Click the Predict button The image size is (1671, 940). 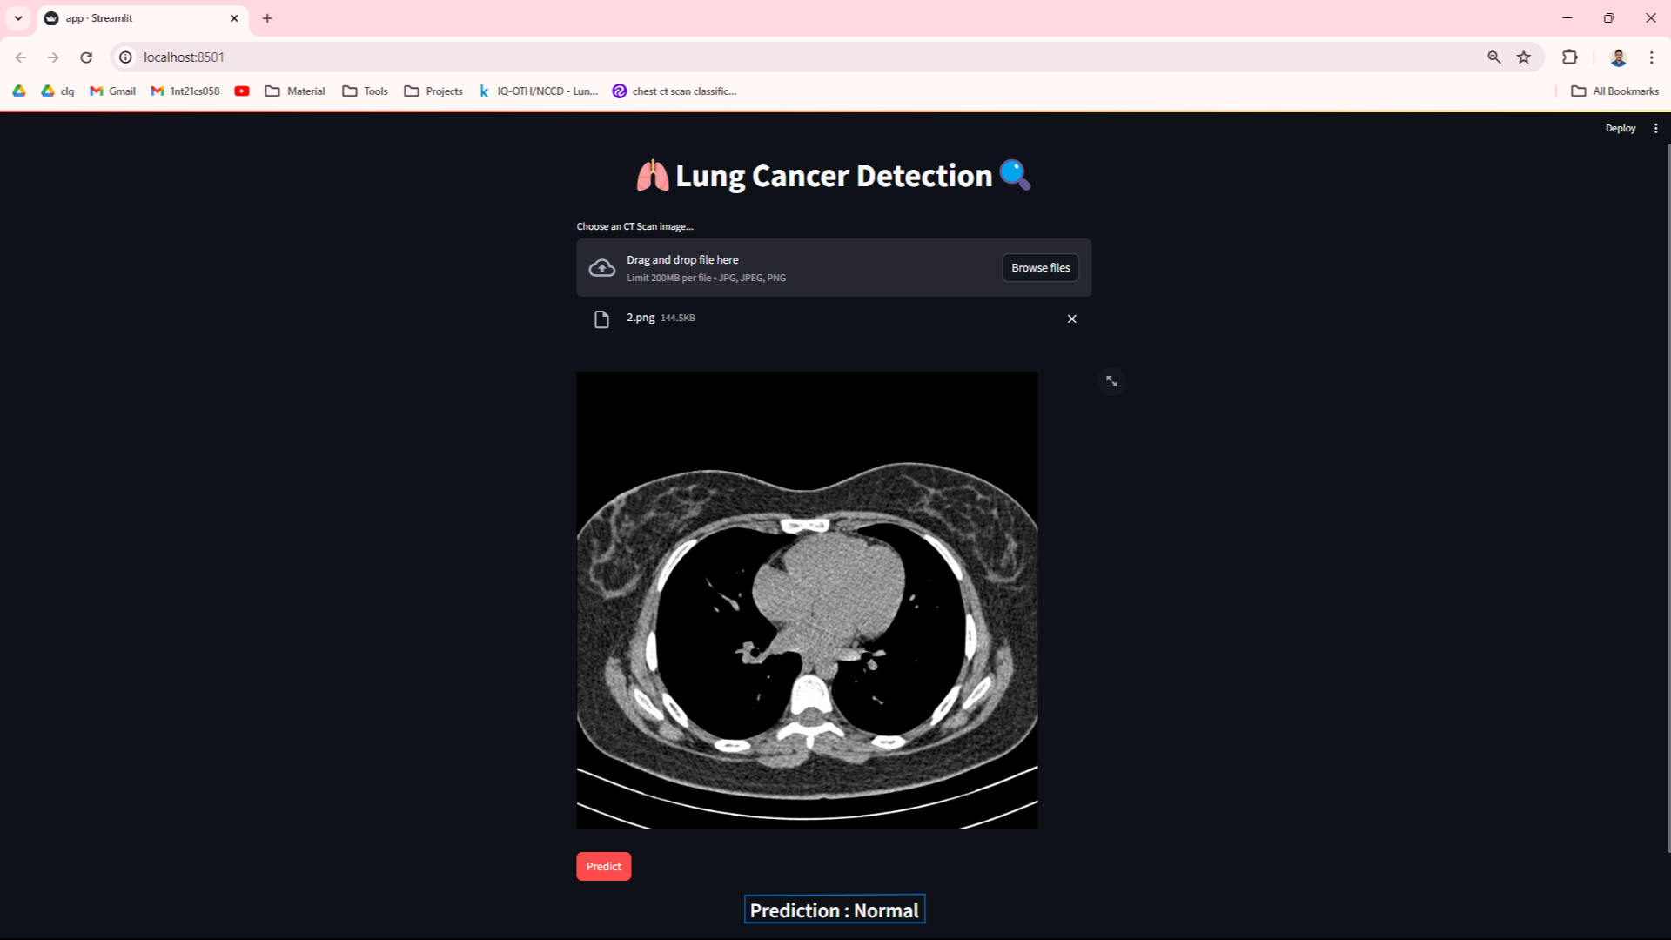click(x=604, y=865)
